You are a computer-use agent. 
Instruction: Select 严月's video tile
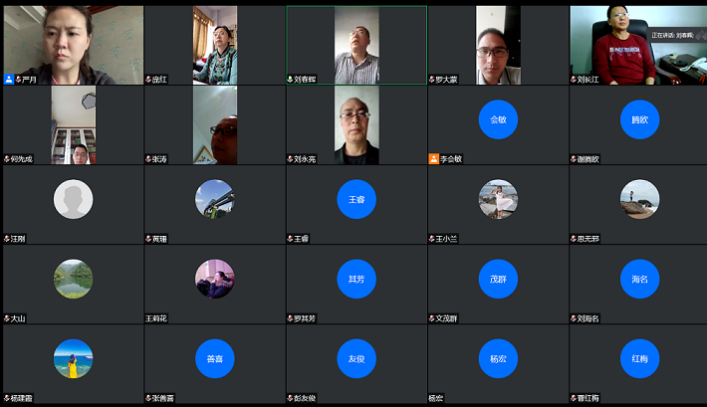click(73, 45)
